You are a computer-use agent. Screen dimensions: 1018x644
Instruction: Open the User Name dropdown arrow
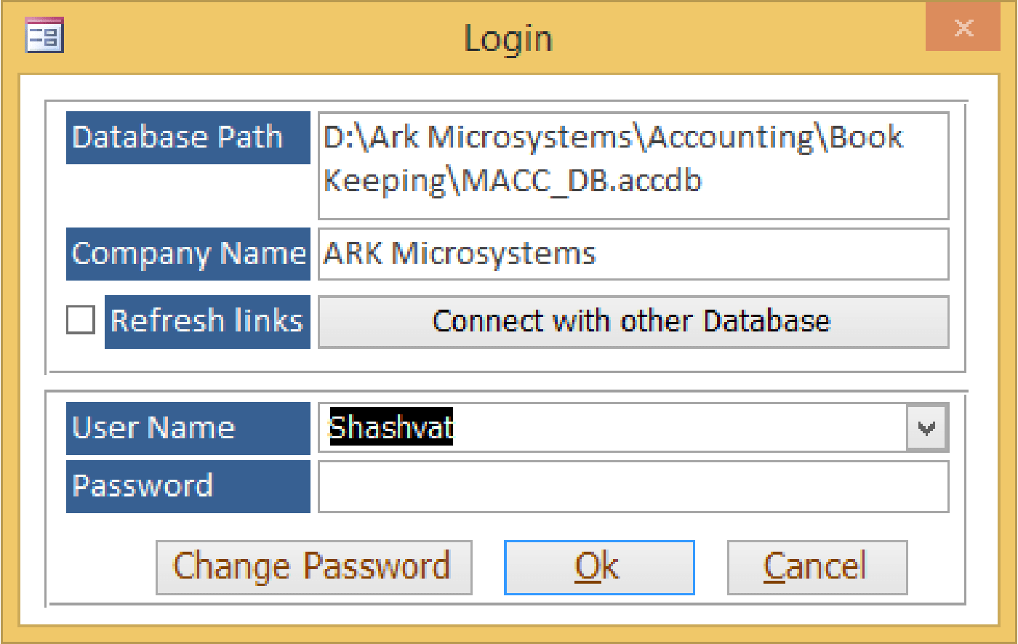(926, 428)
